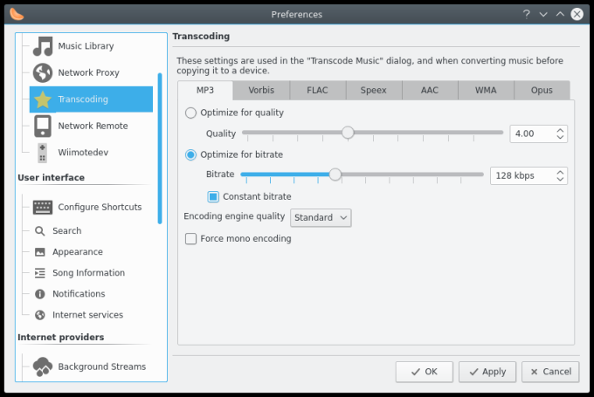Viewport: 594px width, 397px height.
Task: Click the 4.00 quality spinbox arrows
Action: 560,133
